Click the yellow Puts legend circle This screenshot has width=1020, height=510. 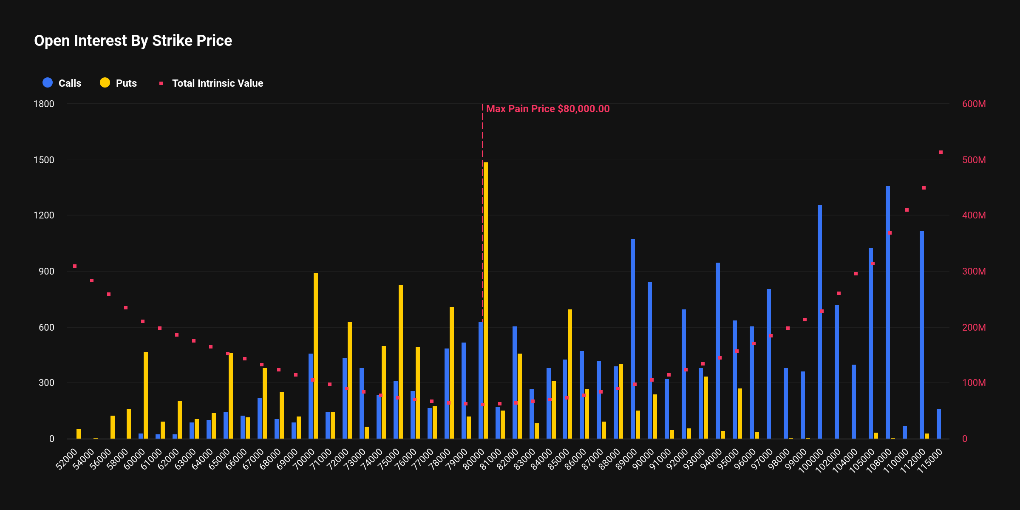105,83
